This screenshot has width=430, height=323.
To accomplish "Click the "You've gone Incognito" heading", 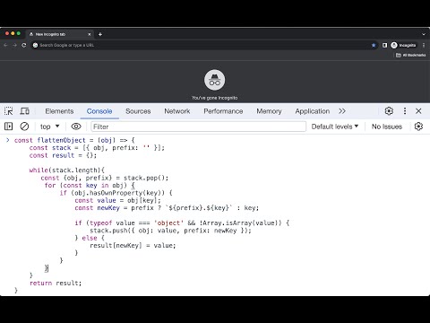I will 215,98.
